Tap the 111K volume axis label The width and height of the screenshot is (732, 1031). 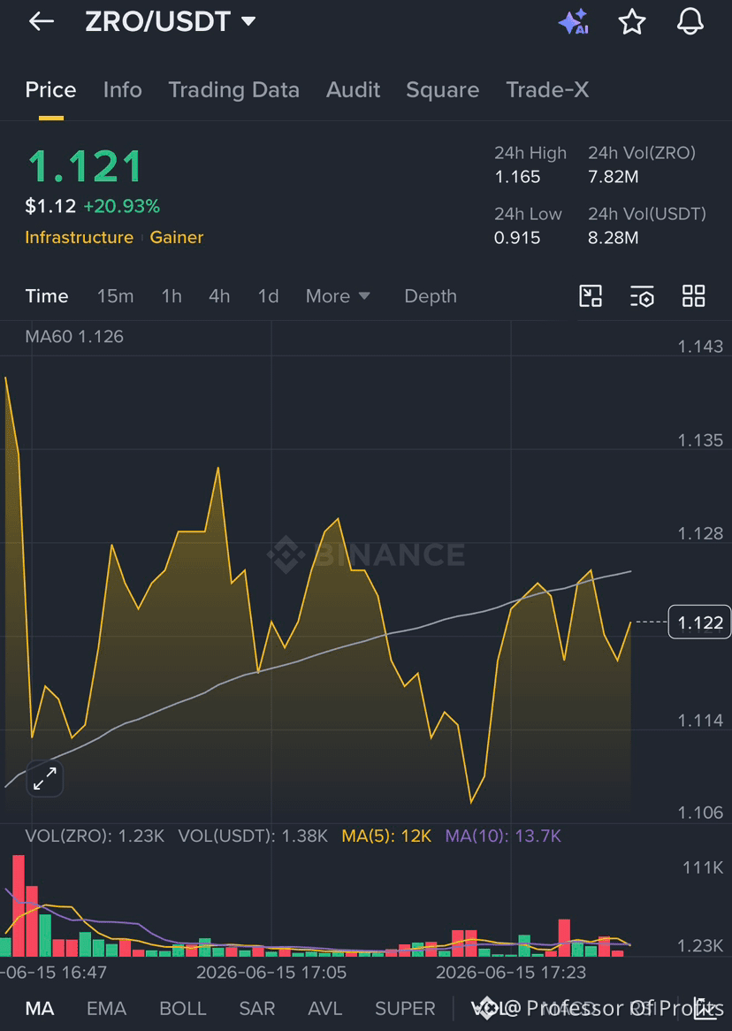tap(703, 868)
